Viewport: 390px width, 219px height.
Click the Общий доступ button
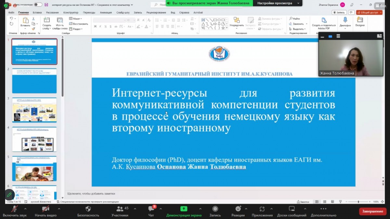(x=369, y=12)
